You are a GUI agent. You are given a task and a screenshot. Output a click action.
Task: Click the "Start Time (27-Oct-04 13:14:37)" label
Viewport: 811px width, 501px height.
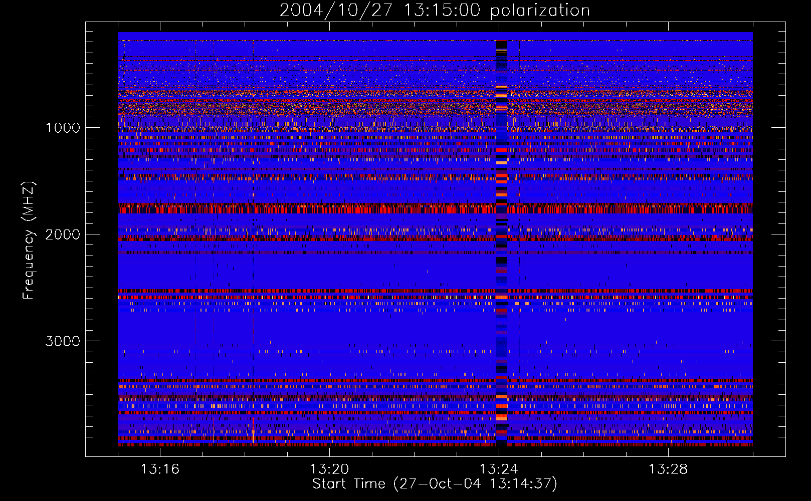click(435, 484)
